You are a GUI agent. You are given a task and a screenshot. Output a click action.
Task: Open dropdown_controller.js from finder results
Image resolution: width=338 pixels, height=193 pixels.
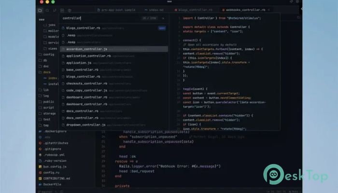(x=114, y=125)
